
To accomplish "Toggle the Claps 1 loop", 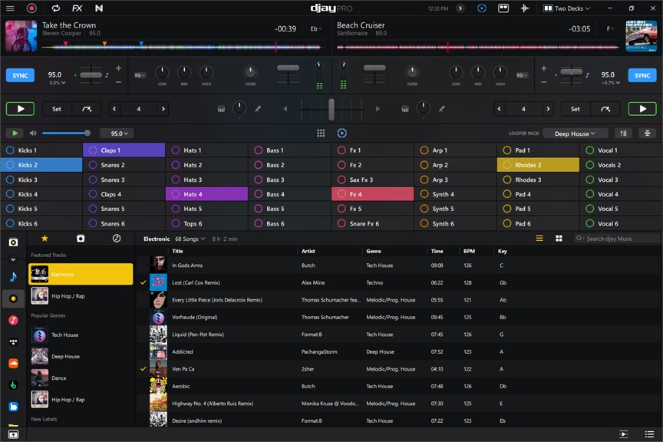I will click(124, 150).
